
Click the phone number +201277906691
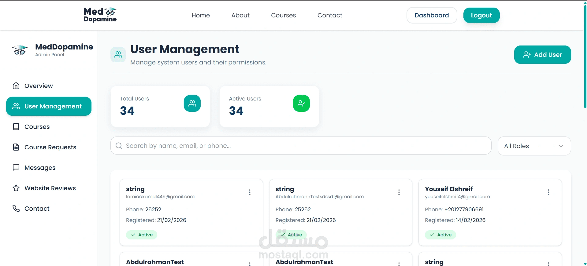click(x=464, y=210)
